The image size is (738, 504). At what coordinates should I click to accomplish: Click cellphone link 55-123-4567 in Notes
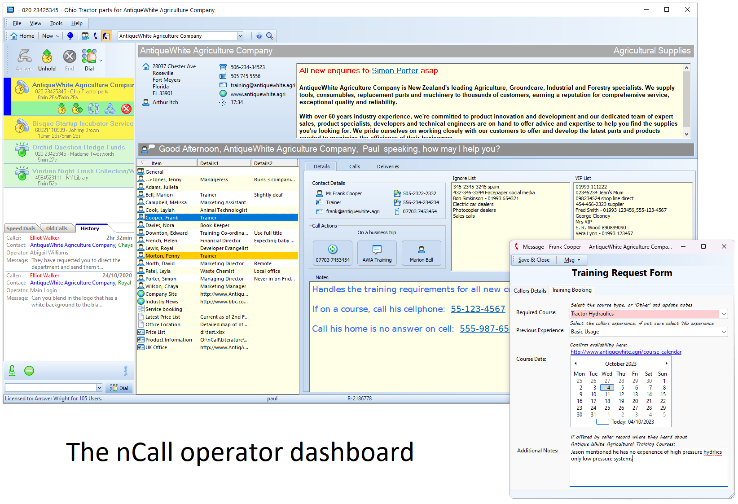[x=478, y=309]
